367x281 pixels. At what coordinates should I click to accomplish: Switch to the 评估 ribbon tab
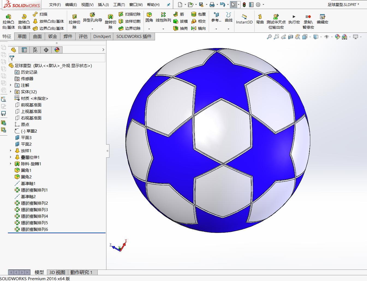click(x=83, y=36)
